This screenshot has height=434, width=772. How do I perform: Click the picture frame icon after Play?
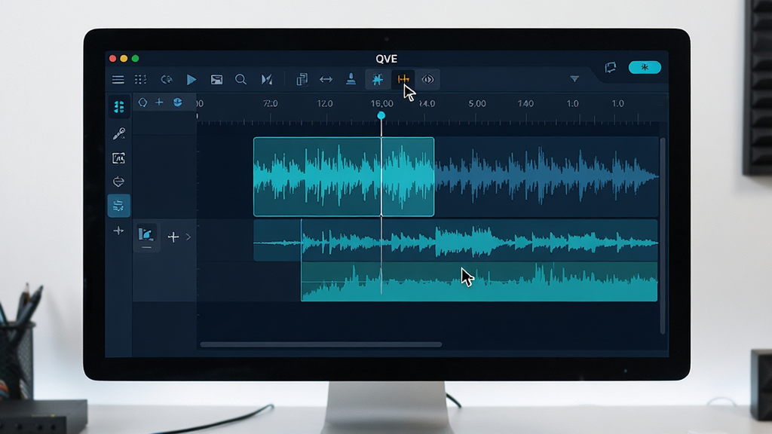click(x=216, y=79)
